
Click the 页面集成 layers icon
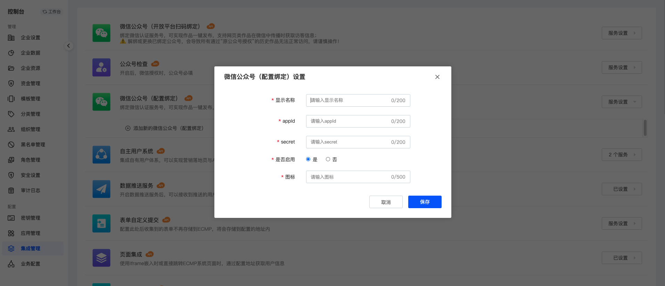click(101, 258)
